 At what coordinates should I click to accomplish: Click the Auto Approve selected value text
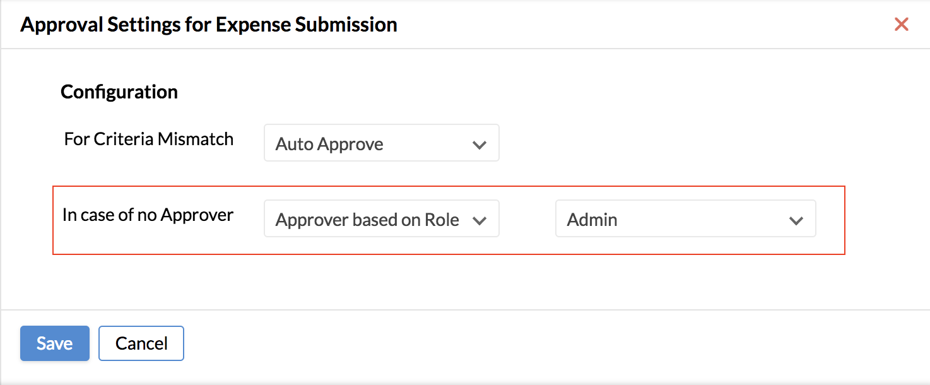(329, 144)
